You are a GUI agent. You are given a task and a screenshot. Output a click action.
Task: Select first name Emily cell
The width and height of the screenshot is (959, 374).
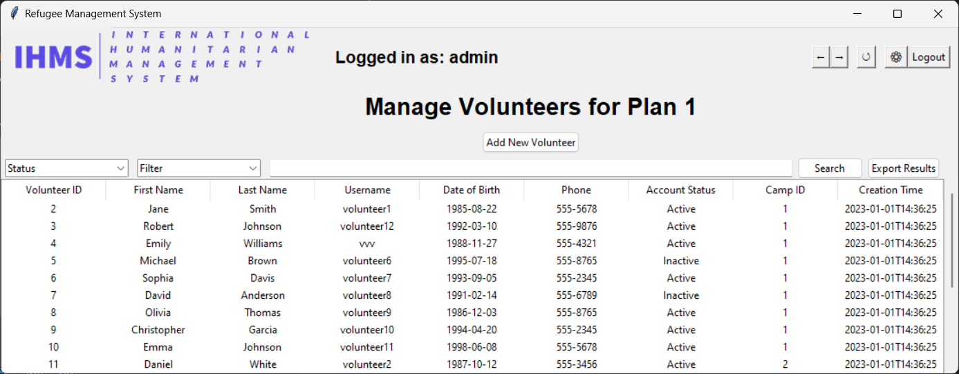click(158, 244)
